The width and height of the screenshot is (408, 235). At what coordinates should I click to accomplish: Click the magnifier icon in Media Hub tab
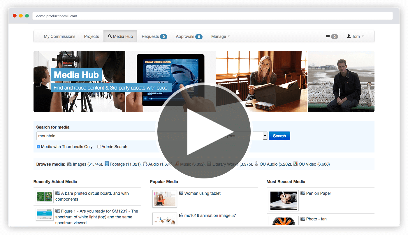[x=110, y=36]
